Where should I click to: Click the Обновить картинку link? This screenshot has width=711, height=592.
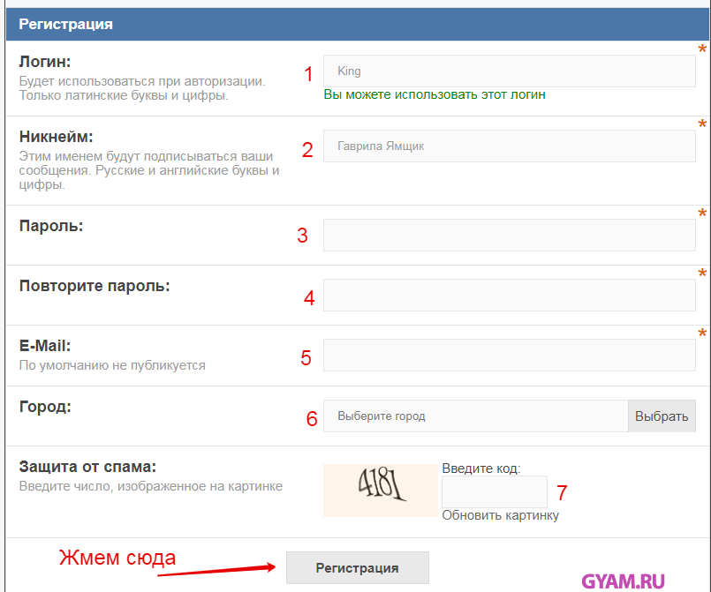pos(500,515)
